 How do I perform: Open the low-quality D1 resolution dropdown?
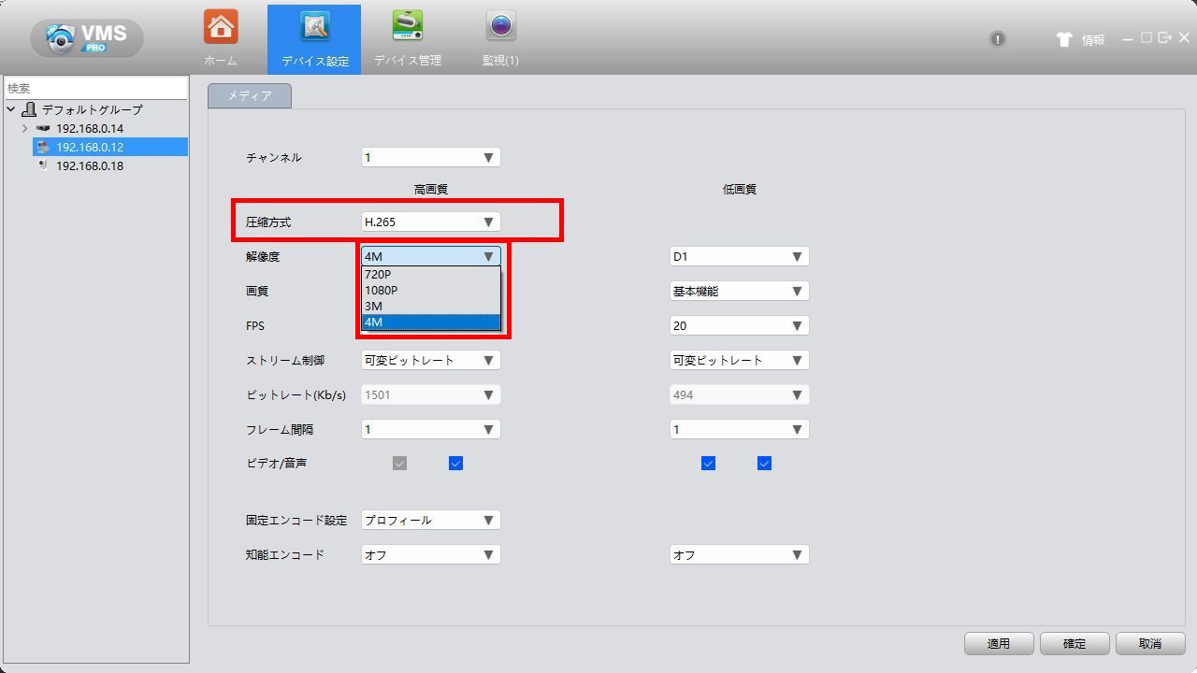739,257
